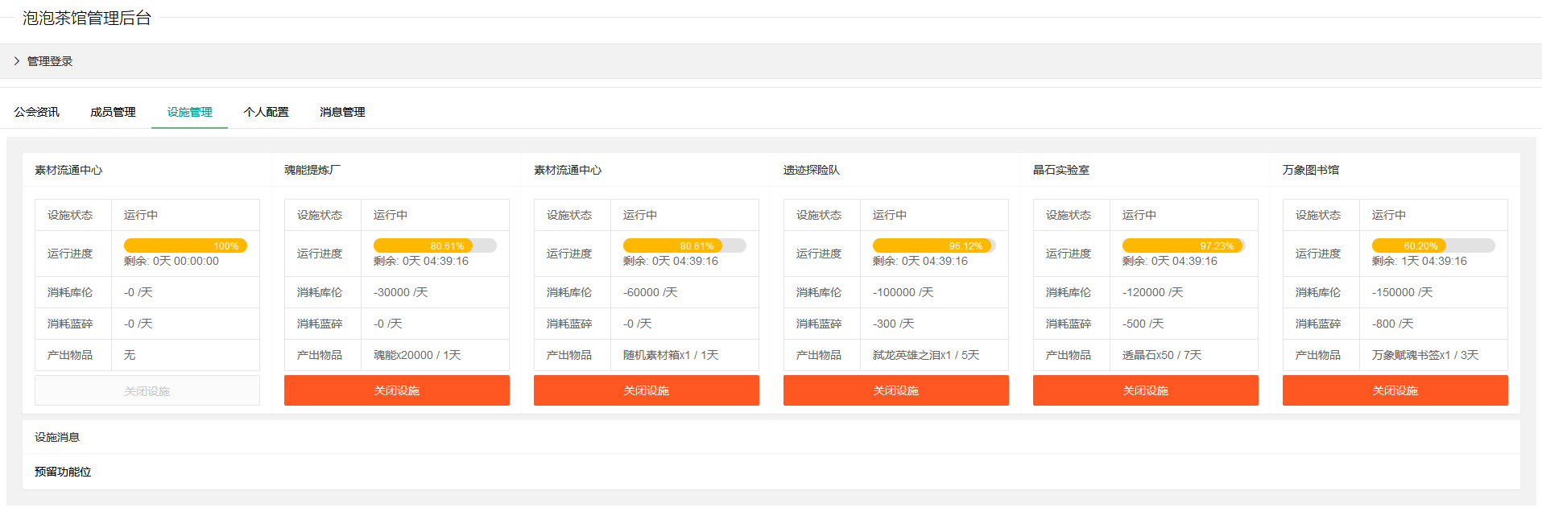
Task: Expand the 管理登录 collapse chevron
Action: click(17, 61)
